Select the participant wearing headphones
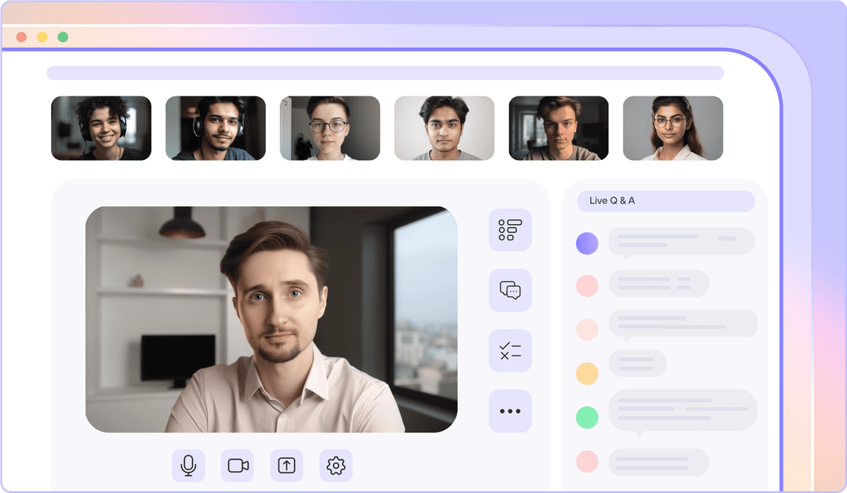The width and height of the screenshot is (847, 493). click(101, 128)
